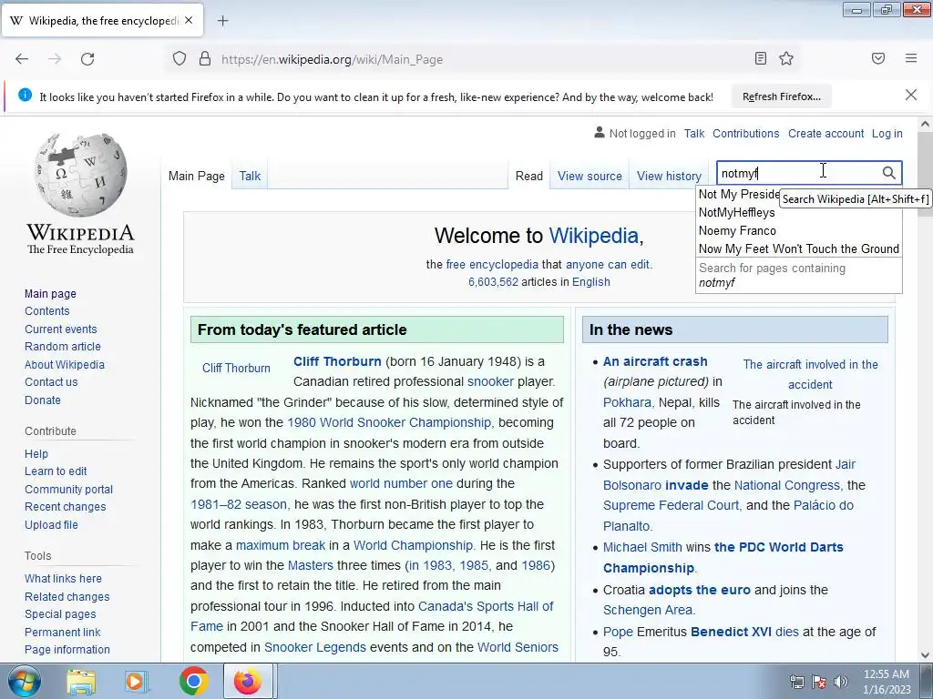
Task: Open Firefox application hamburger menu
Action: pyautogui.click(x=911, y=58)
